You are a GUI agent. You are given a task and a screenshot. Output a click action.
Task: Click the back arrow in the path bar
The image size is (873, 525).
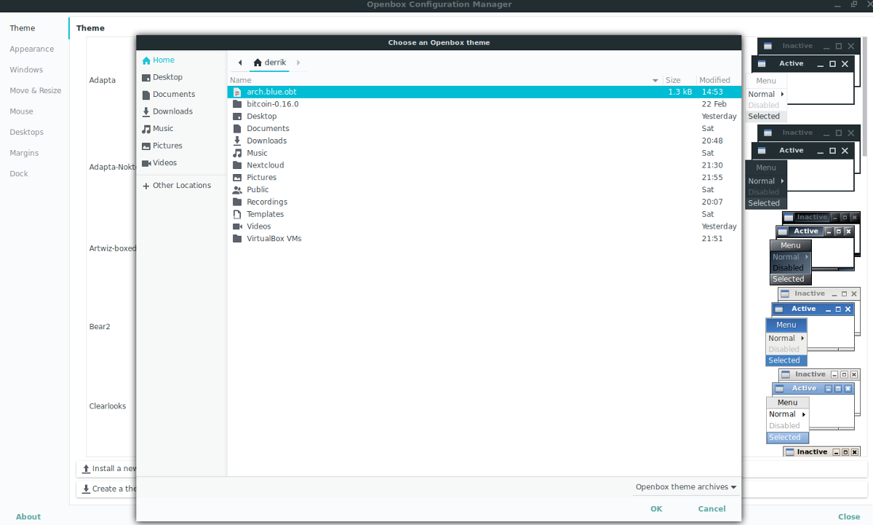240,63
